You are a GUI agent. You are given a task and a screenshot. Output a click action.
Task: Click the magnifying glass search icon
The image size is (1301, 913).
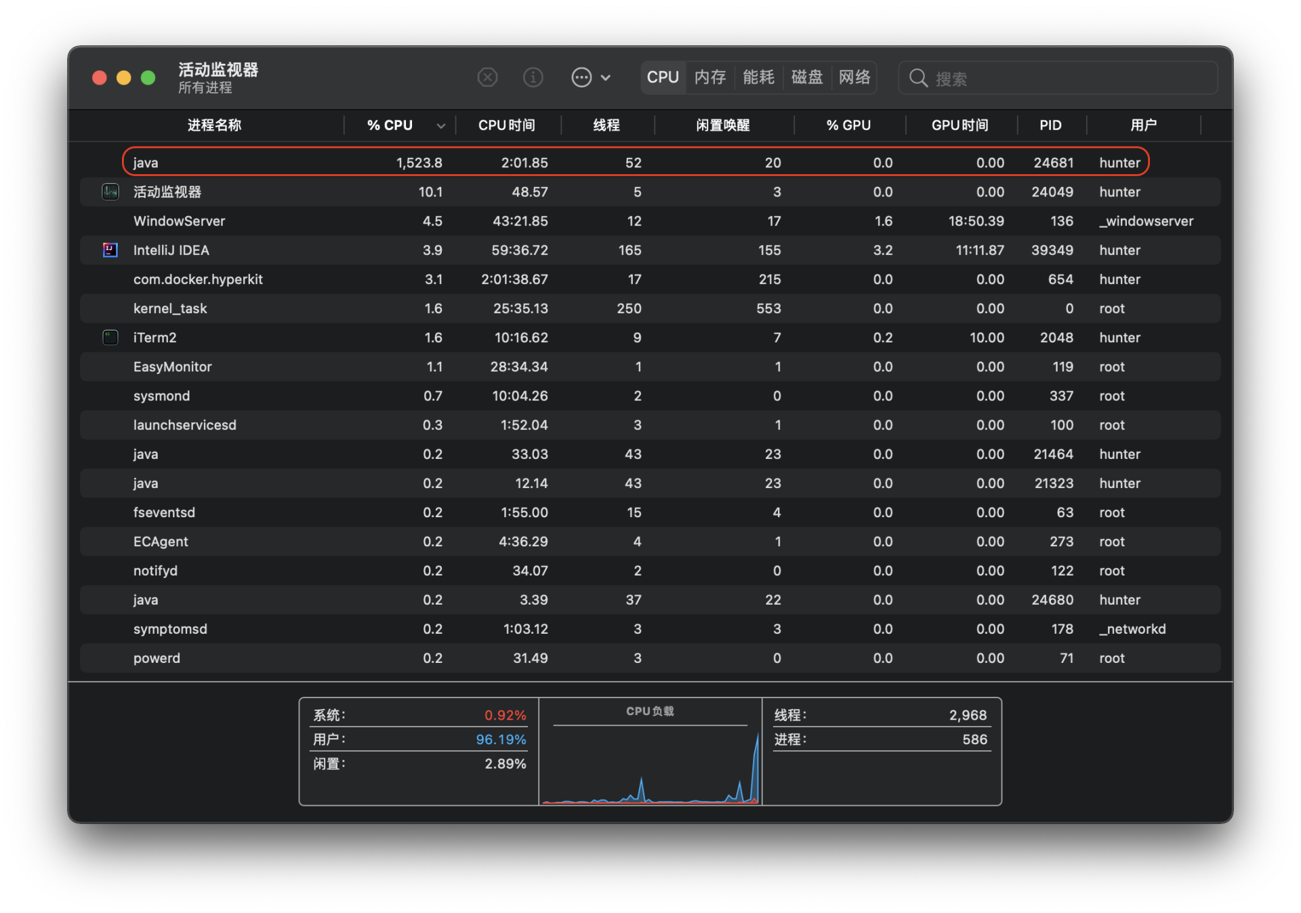918,78
